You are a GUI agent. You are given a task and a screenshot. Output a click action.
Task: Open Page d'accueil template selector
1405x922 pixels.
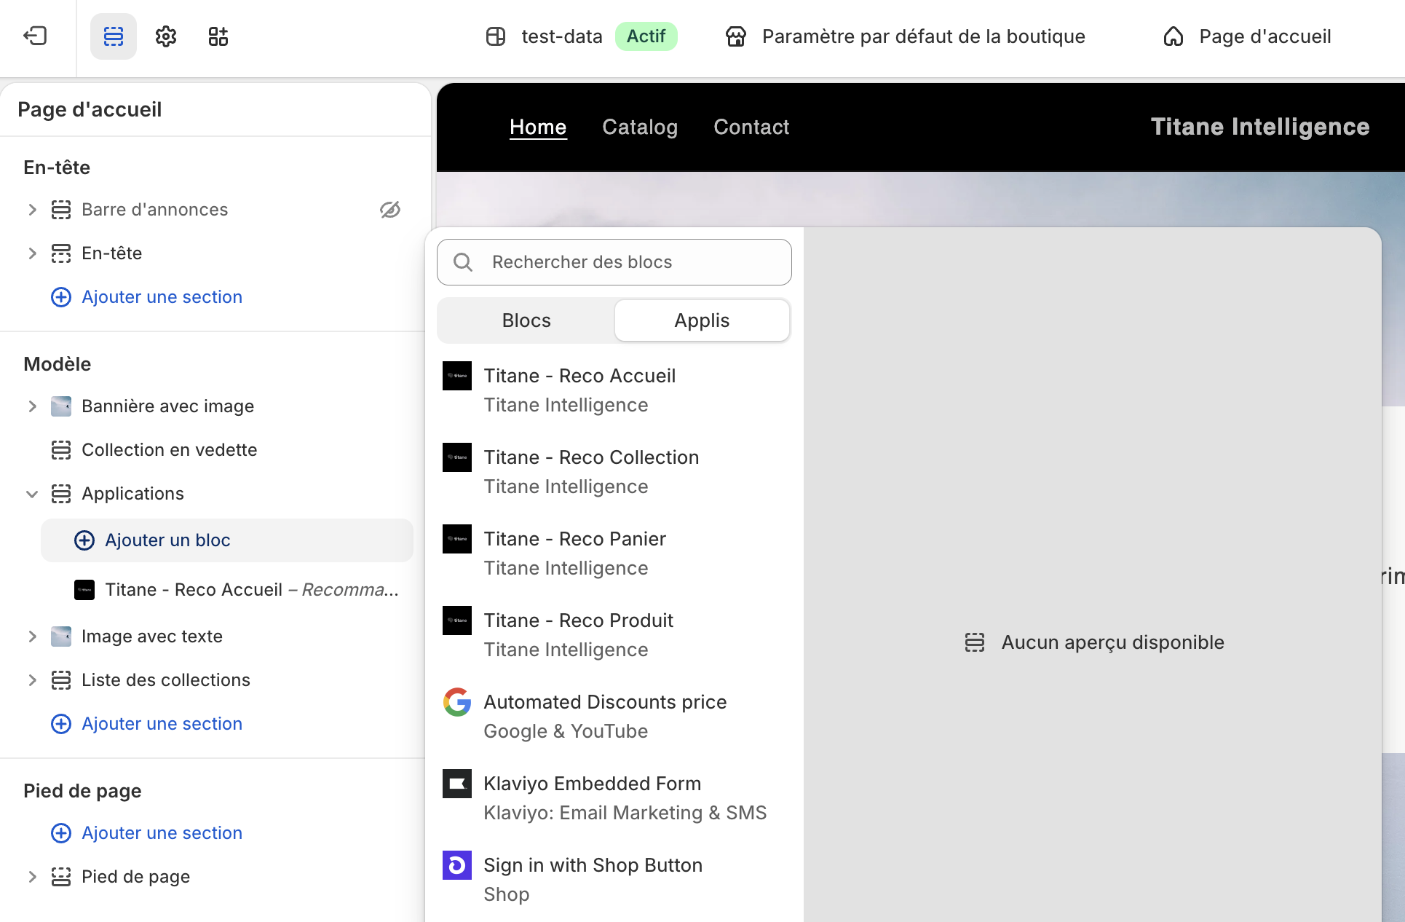tap(1248, 36)
